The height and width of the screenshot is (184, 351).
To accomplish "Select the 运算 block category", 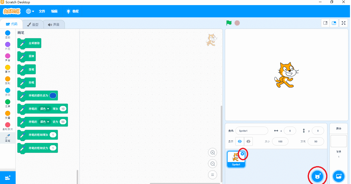I will click(x=8, y=103).
